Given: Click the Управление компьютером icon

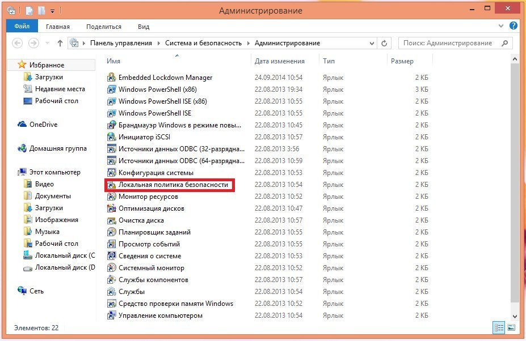Looking at the screenshot, I should (112, 316).
